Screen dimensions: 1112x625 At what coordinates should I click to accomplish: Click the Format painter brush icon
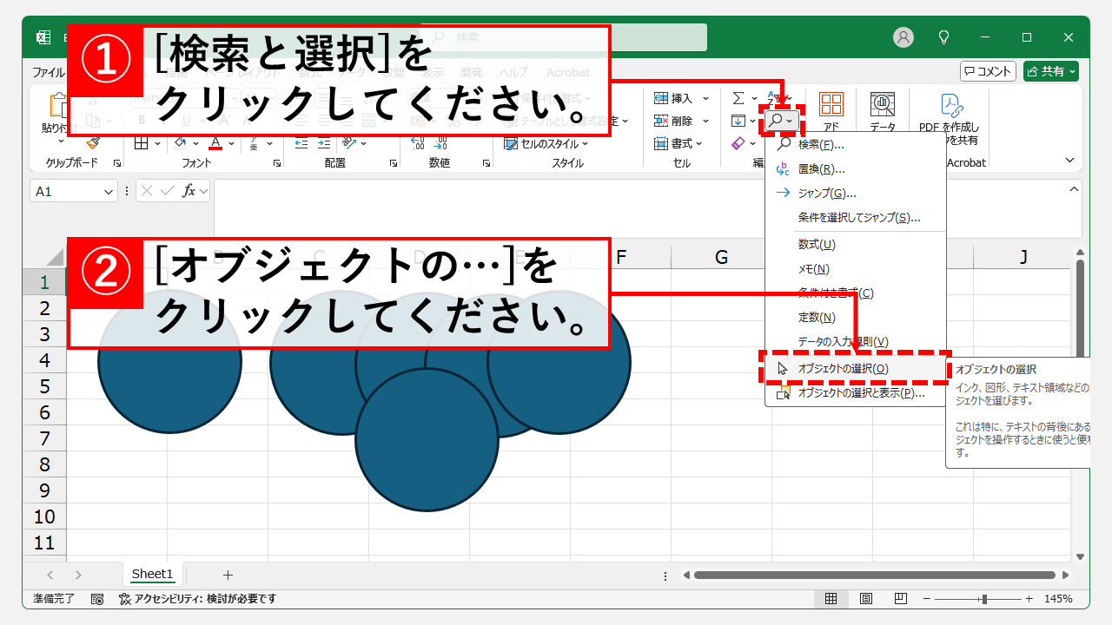93,143
